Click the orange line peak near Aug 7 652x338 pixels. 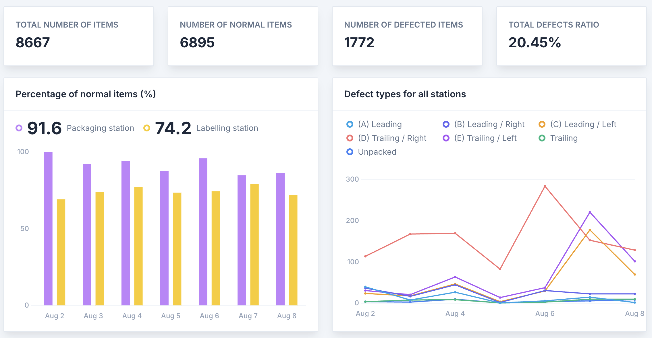point(590,230)
